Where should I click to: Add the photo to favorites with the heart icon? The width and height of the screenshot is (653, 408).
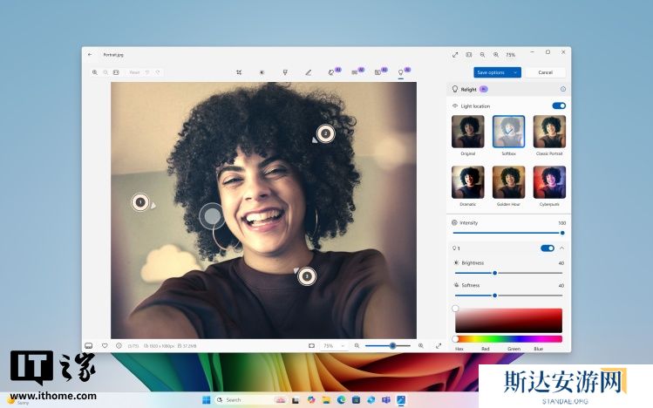point(105,345)
